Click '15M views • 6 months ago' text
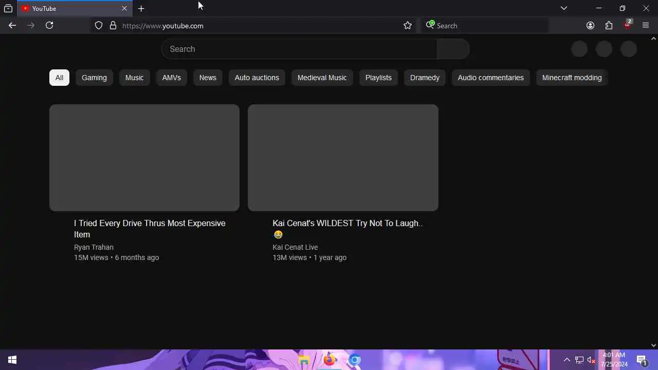The width and height of the screenshot is (658, 370). tap(116, 257)
